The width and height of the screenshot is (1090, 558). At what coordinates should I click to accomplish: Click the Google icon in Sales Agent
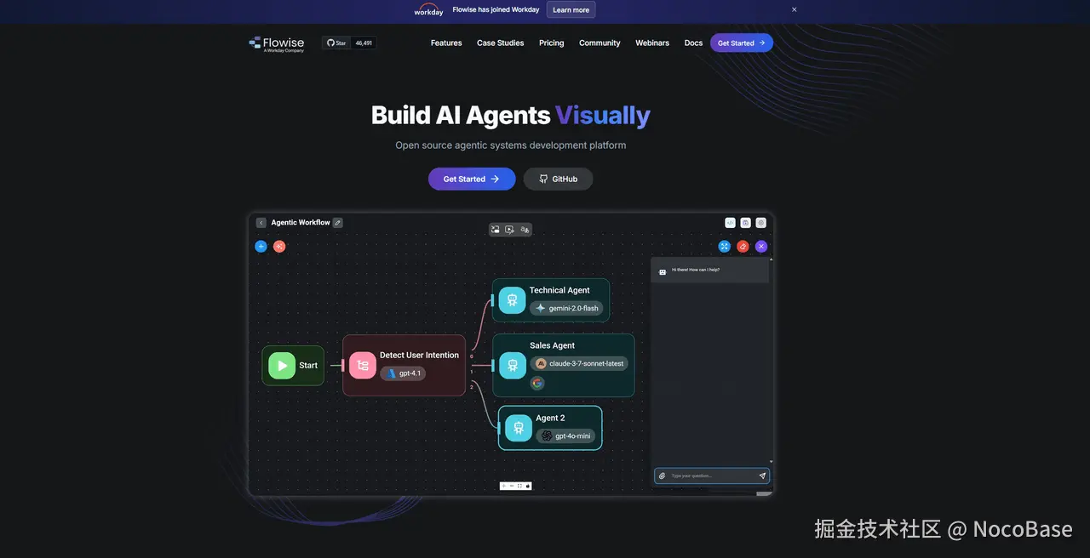coord(537,383)
